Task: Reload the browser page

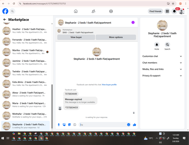Action: point(14,4)
